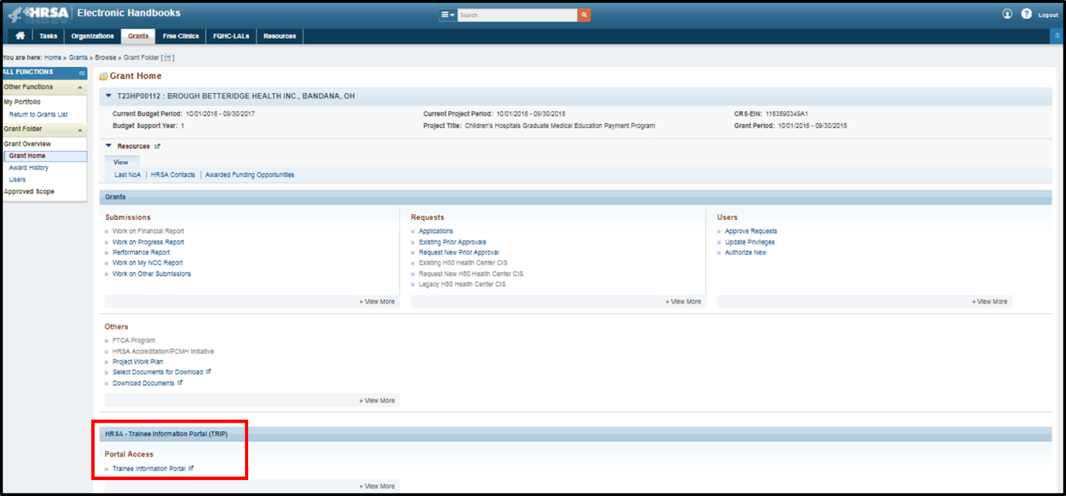Open the search category dropdown
Screen dimensions: 1066x496
(448, 15)
